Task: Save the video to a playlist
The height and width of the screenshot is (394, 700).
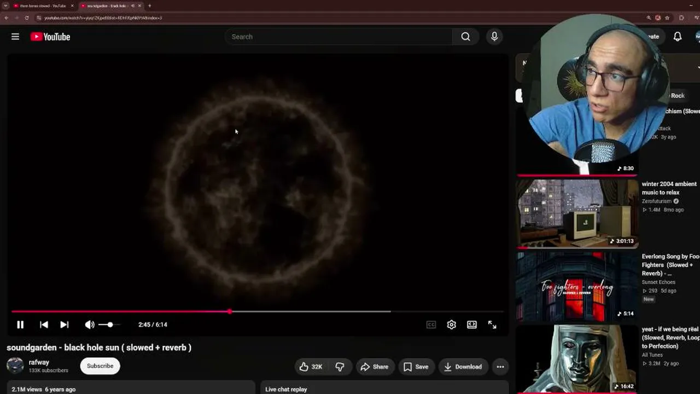Action: [416, 367]
